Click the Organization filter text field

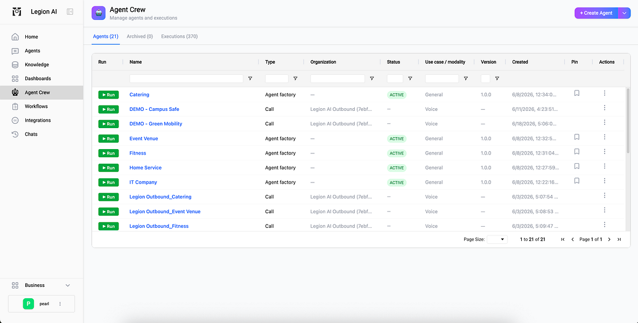click(338, 79)
